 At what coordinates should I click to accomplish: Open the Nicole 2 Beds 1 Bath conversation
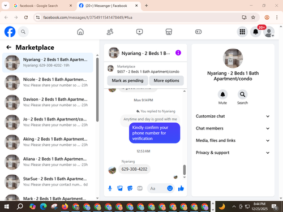48,83
